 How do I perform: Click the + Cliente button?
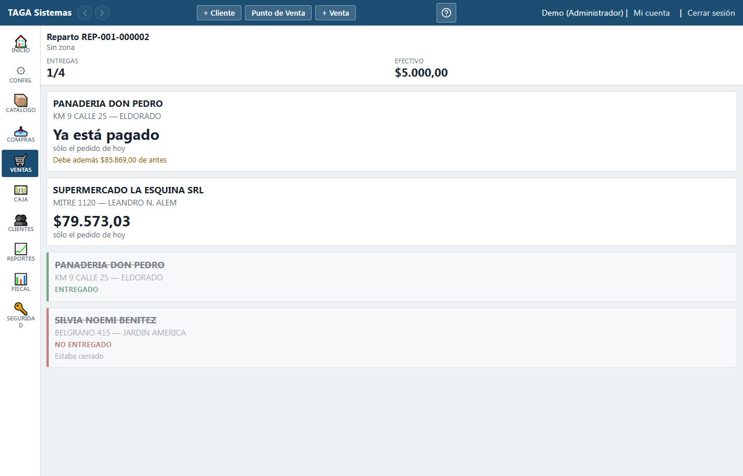tap(219, 13)
